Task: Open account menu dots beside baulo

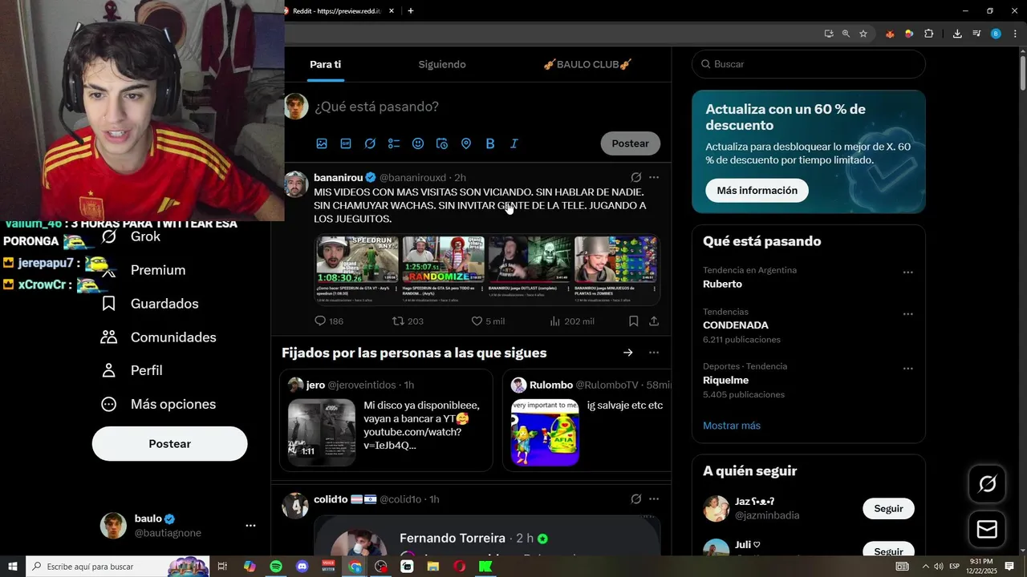Action: click(250, 526)
